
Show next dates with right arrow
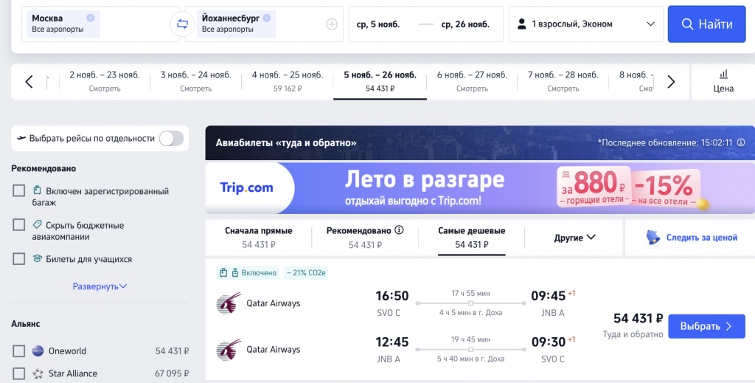(671, 82)
